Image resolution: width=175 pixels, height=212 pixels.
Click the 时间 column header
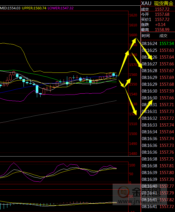pyautogui.click(x=146, y=36)
